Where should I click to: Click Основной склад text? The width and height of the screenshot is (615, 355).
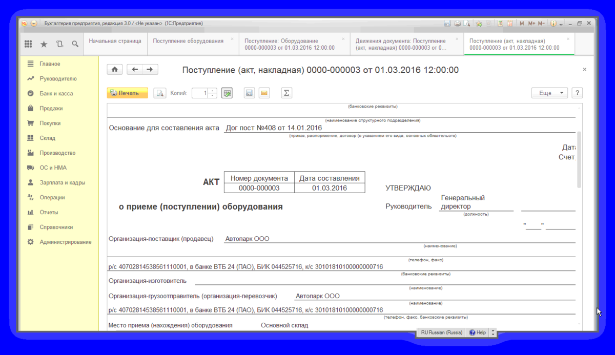[284, 325]
